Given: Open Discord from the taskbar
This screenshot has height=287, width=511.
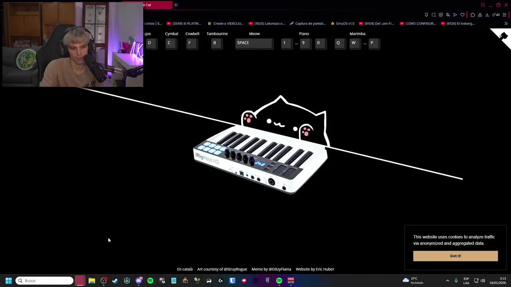Looking at the screenshot, I should coord(139,281).
